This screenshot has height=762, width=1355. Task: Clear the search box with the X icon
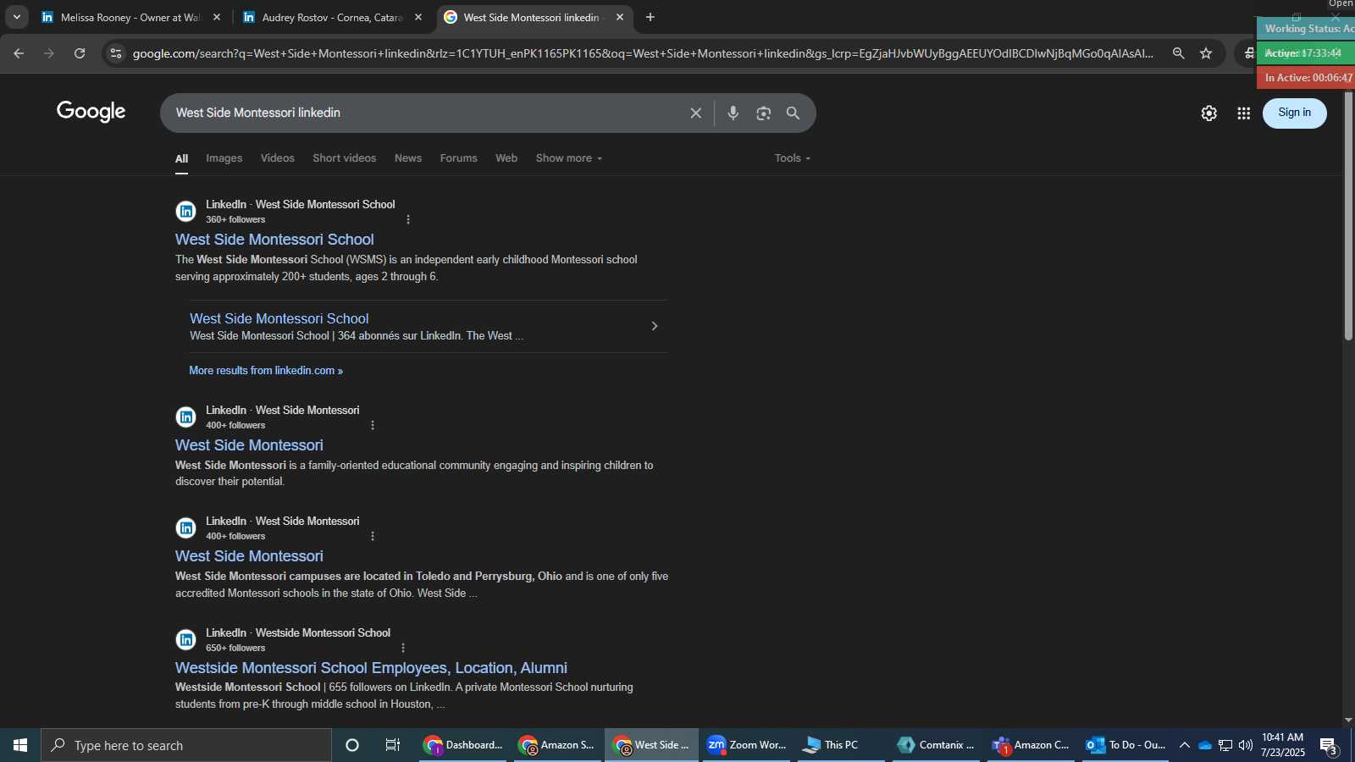click(x=695, y=113)
